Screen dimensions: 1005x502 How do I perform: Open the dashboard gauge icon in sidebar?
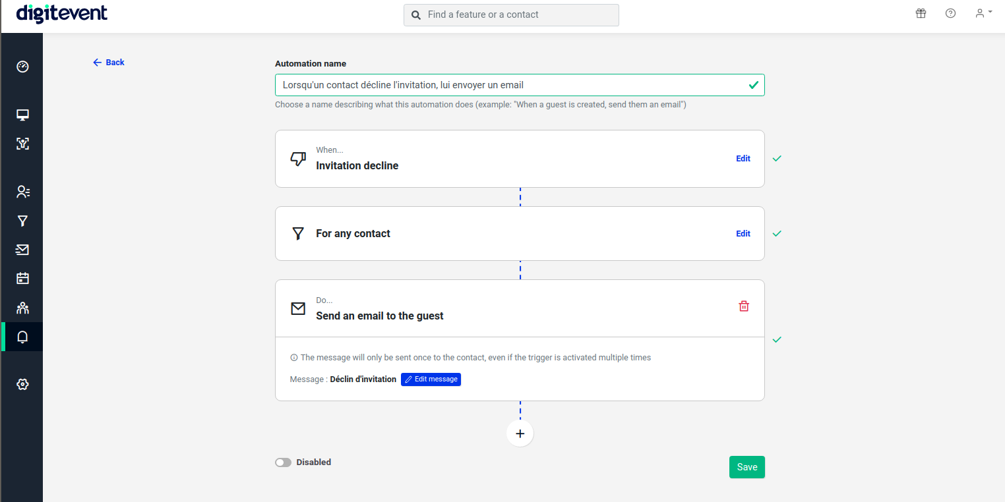[22, 67]
